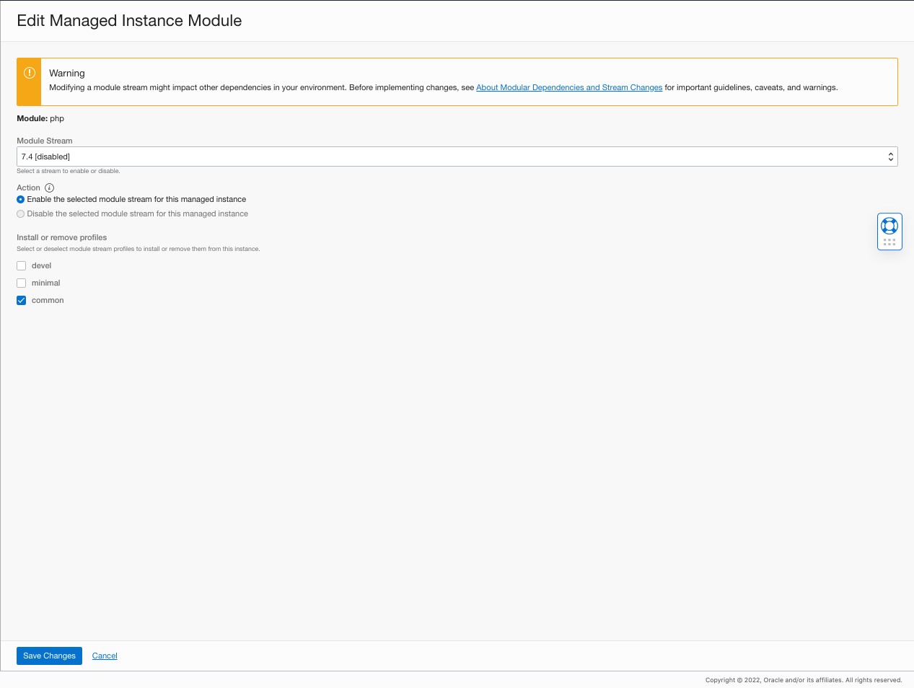Select Disable the selected module stream

(x=21, y=214)
